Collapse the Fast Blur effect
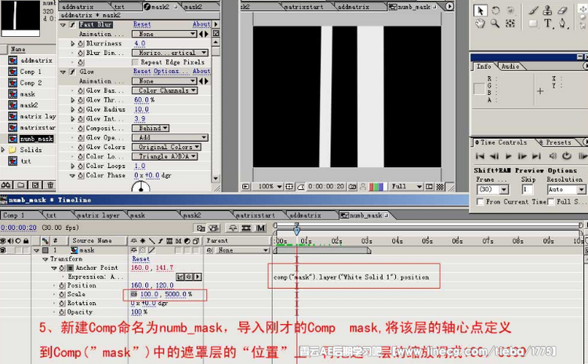 point(63,25)
